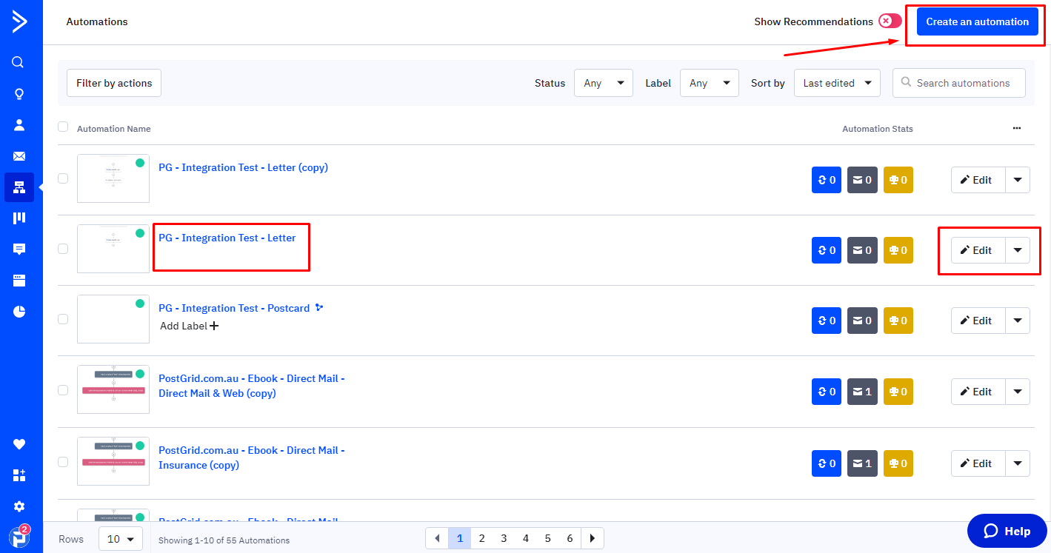The image size is (1051, 553).
Task: Open Reports pie chart icon in sidebar
Action: click(19, 312)
